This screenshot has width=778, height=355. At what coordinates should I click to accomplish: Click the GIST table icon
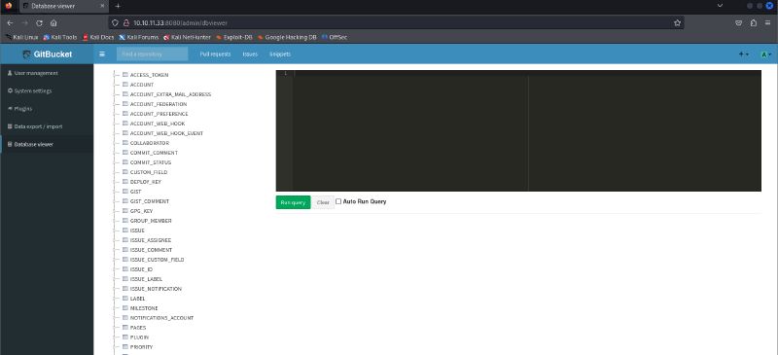pos(125,192)
